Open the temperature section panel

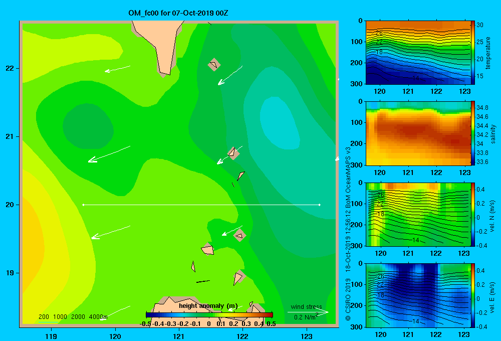[418, 53]
